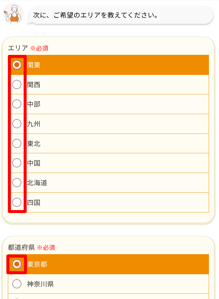Select the 四国 radio button
The height and width of the screenshot is (299, 219).
click(17, 202)
